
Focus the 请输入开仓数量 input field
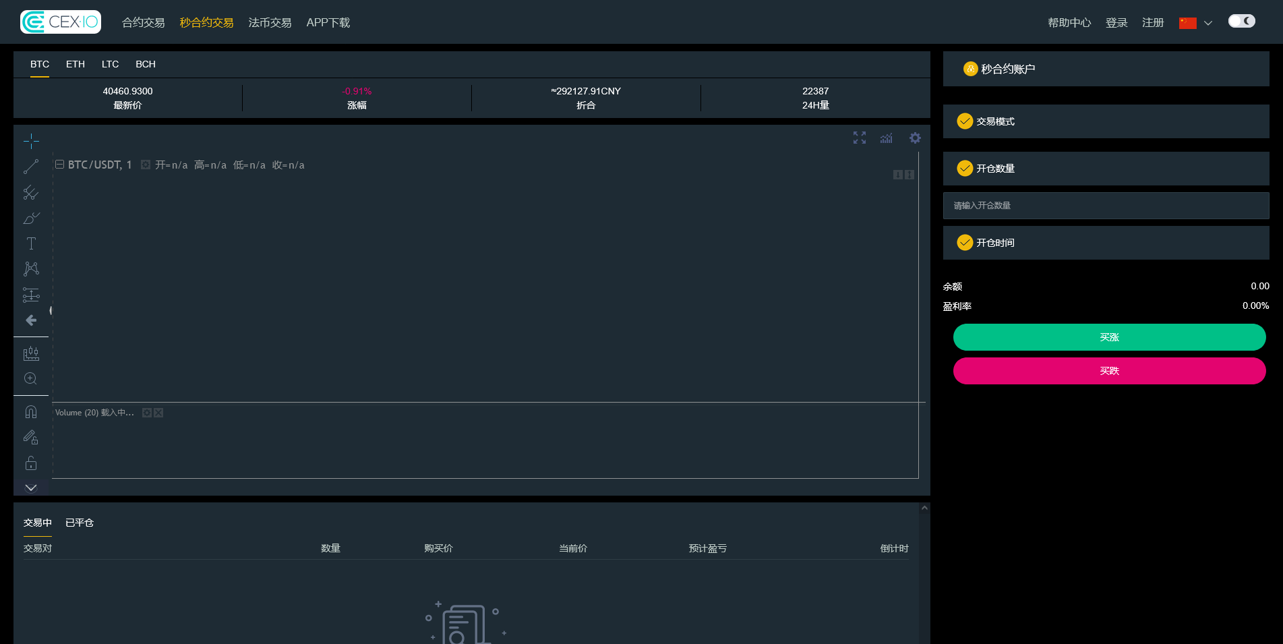1106,206
